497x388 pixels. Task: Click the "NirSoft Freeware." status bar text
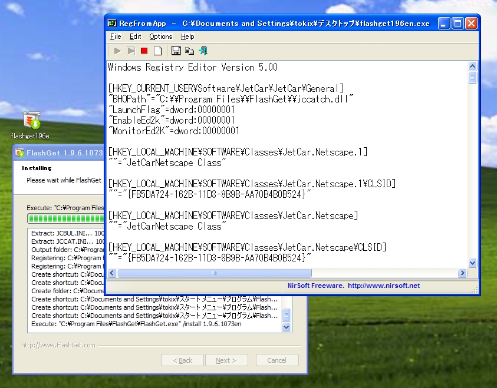coord(315,286)
